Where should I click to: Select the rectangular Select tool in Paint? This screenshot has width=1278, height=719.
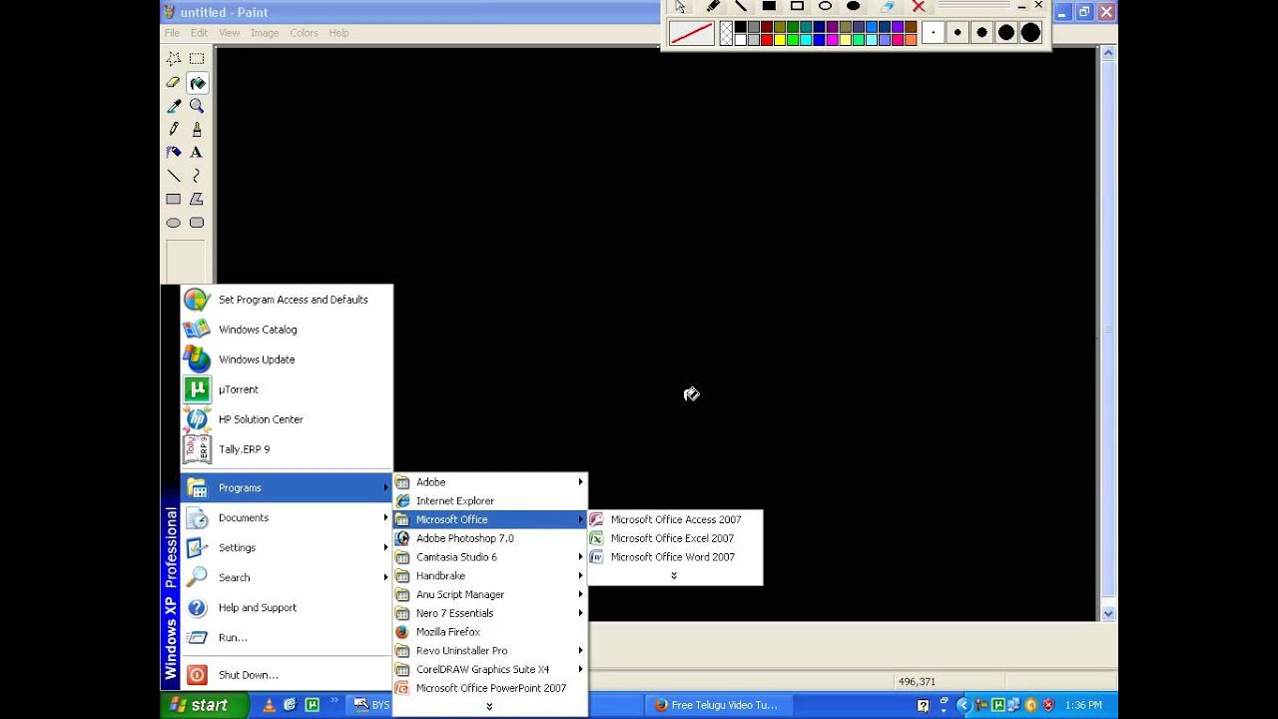pos(197,59)
